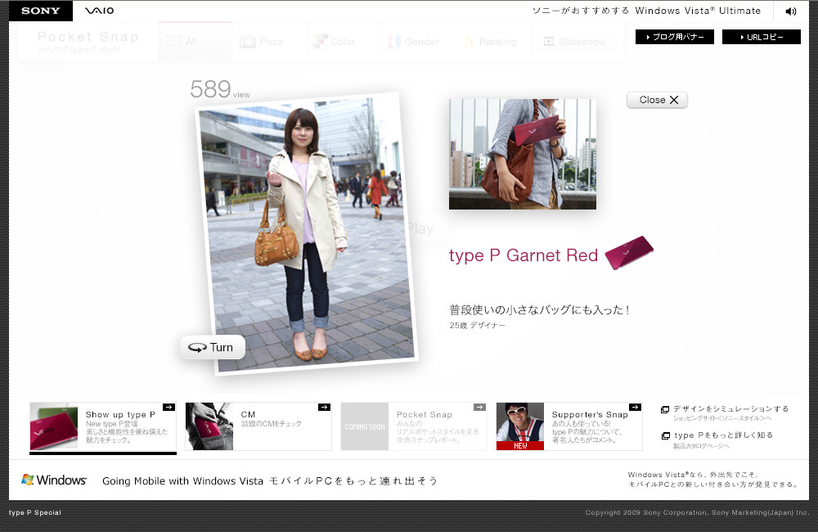Click the 589 view counter
The width and height of the screenshot is (818, 532).
click(219, 89)
